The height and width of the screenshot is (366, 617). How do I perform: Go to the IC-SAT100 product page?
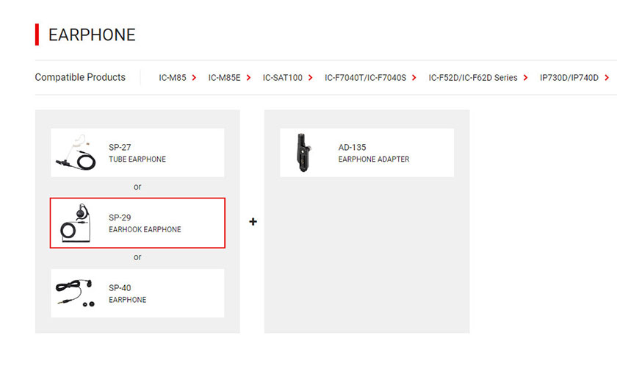tap(283, 78)
